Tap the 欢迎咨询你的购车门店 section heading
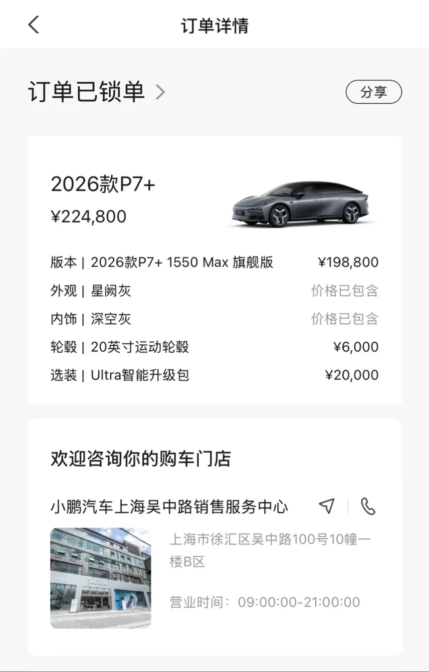Screen dimensions: 429x672 pyautogui.click(x=141, y=458)
